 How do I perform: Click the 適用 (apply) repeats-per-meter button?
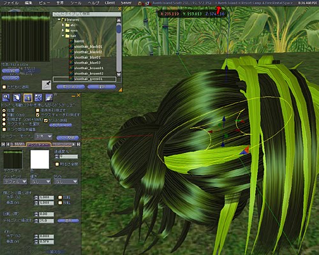click(x=68, y=221)
